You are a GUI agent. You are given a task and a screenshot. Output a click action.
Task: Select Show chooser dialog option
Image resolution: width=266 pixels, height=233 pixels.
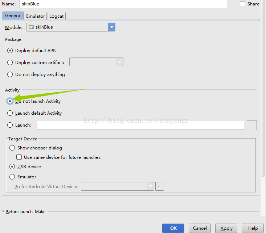tap(12, 148)
